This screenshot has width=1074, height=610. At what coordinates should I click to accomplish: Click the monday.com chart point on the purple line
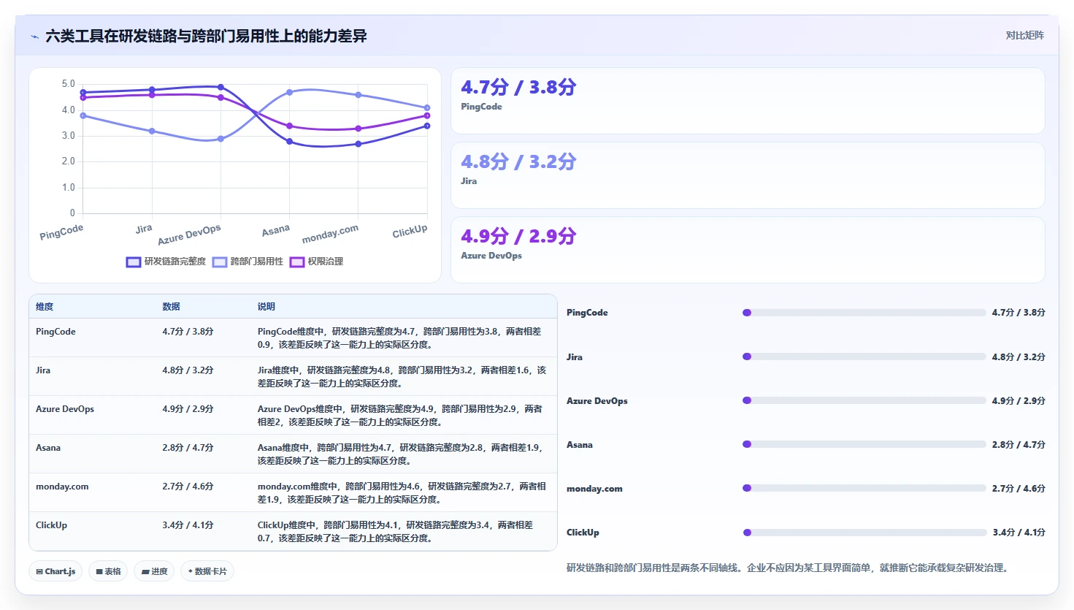[358, 129]
